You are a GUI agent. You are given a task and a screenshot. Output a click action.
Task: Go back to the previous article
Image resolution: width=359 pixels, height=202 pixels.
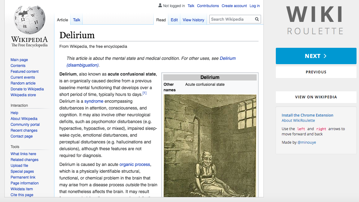(316, 72)
